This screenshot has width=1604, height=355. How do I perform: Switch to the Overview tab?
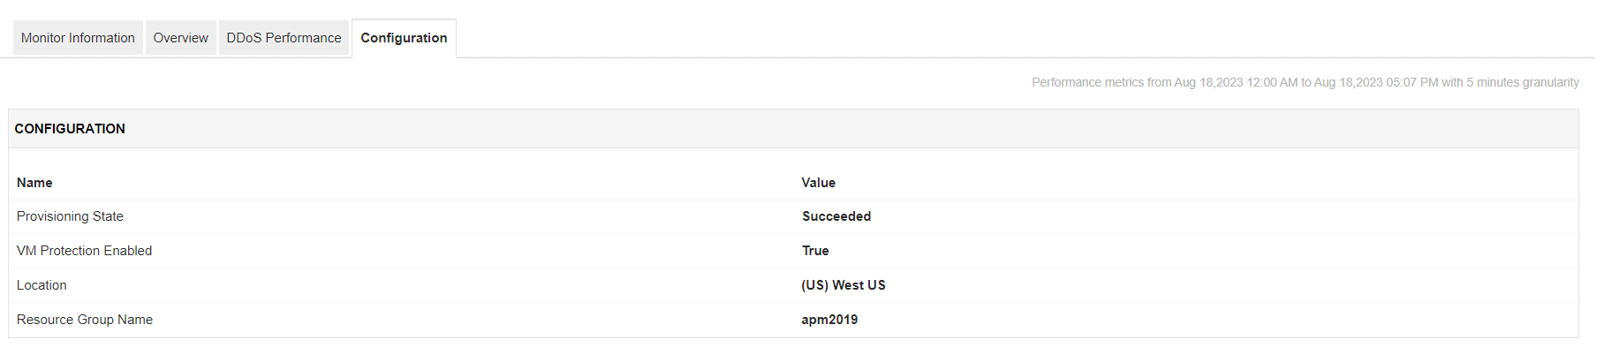point(180,38)
